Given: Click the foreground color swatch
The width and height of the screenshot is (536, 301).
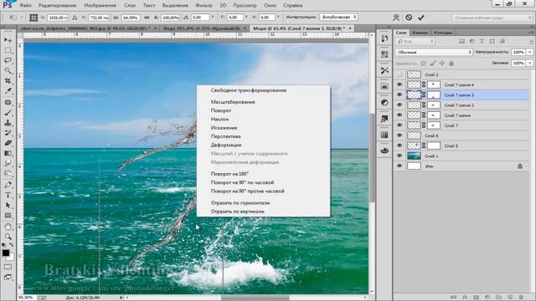Looking at the screenshot, I should pyautogui.click(x=6, y=253).
